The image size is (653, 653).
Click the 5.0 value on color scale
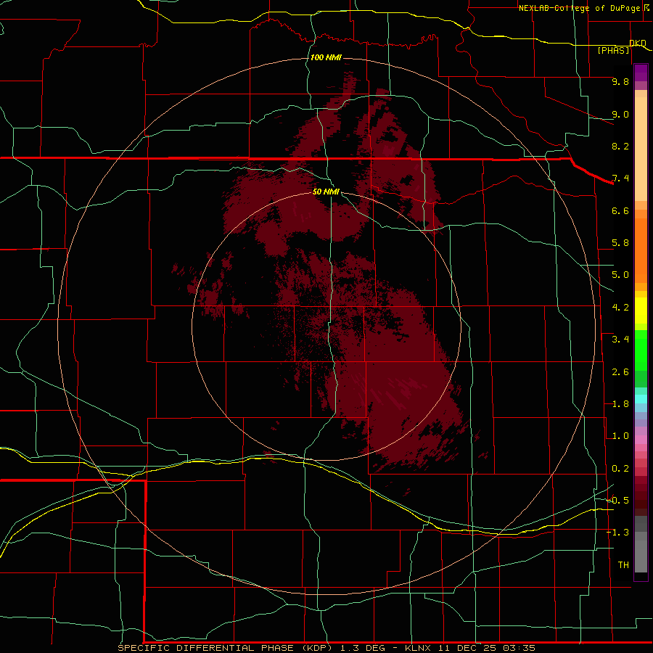point(620,275)
